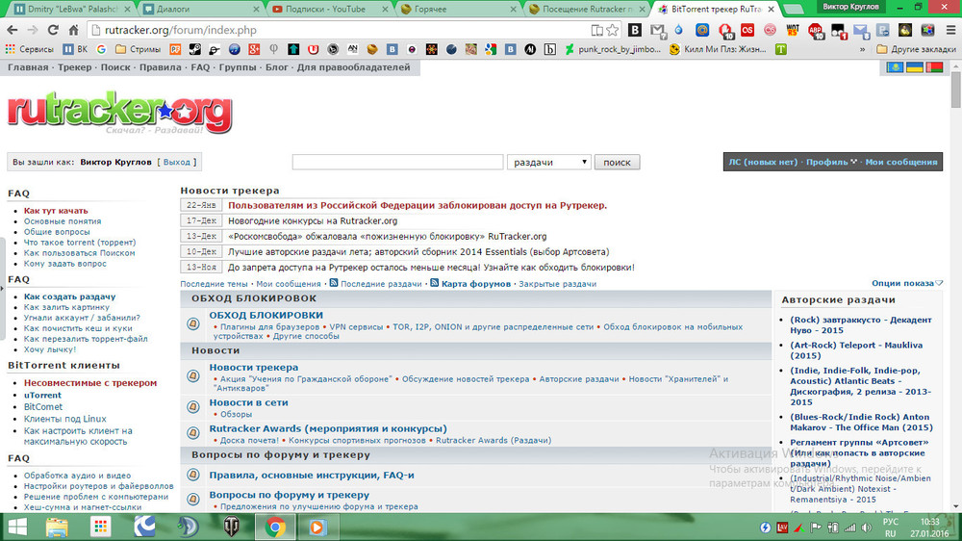Open File Explorer from taskbar
The height and width of the screenshot is (541, 962).
coord(57,528)
